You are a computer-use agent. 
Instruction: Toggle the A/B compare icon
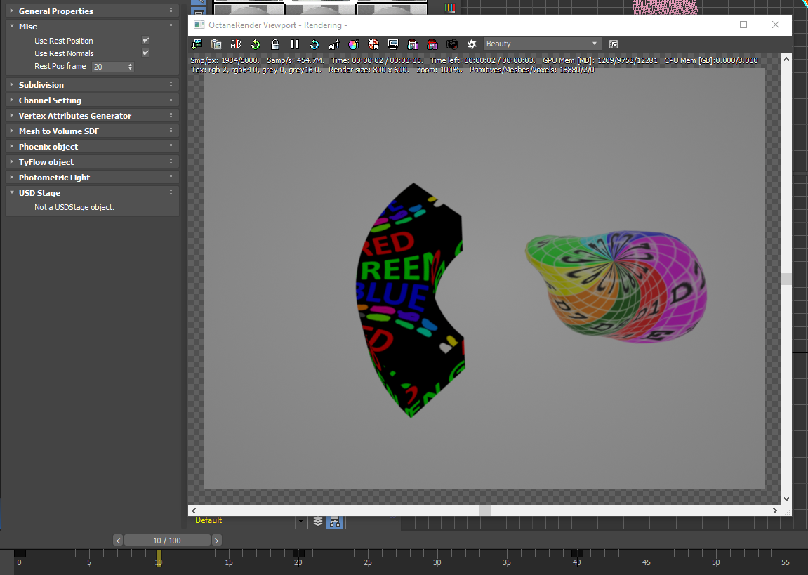click(x=235, y=44)
